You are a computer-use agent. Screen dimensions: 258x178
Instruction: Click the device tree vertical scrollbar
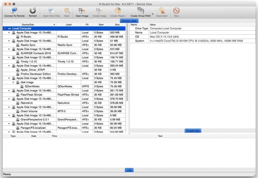coord(127,63)
